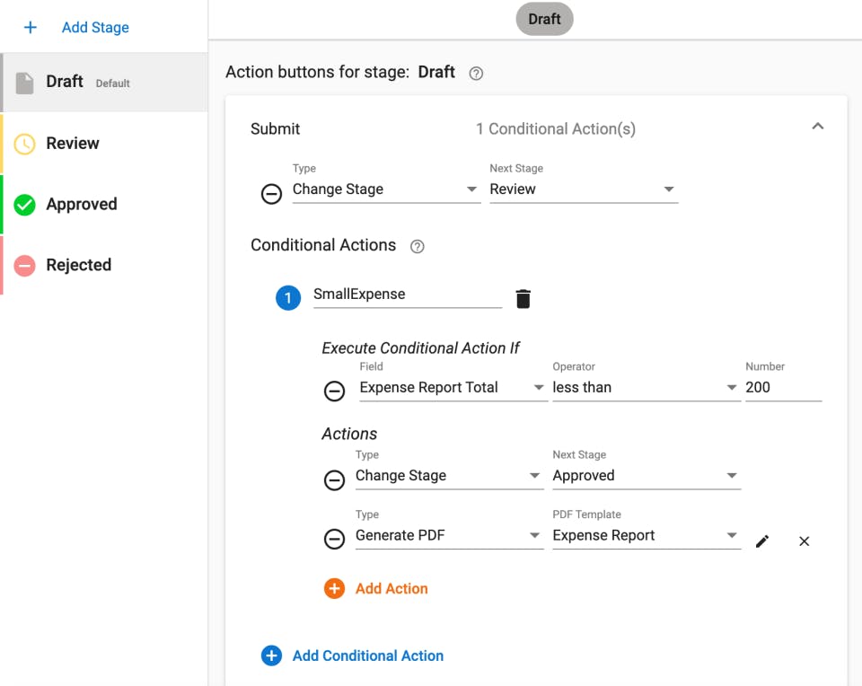Remove the Expense Report Total condition
Screen dimensions: 862x686
coord(335,391)
